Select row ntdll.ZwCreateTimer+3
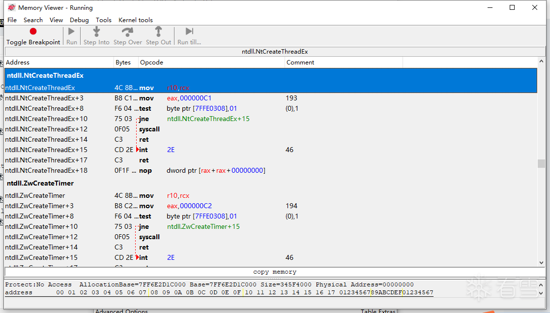Viewport: 550px width, 313px height. 271,206
